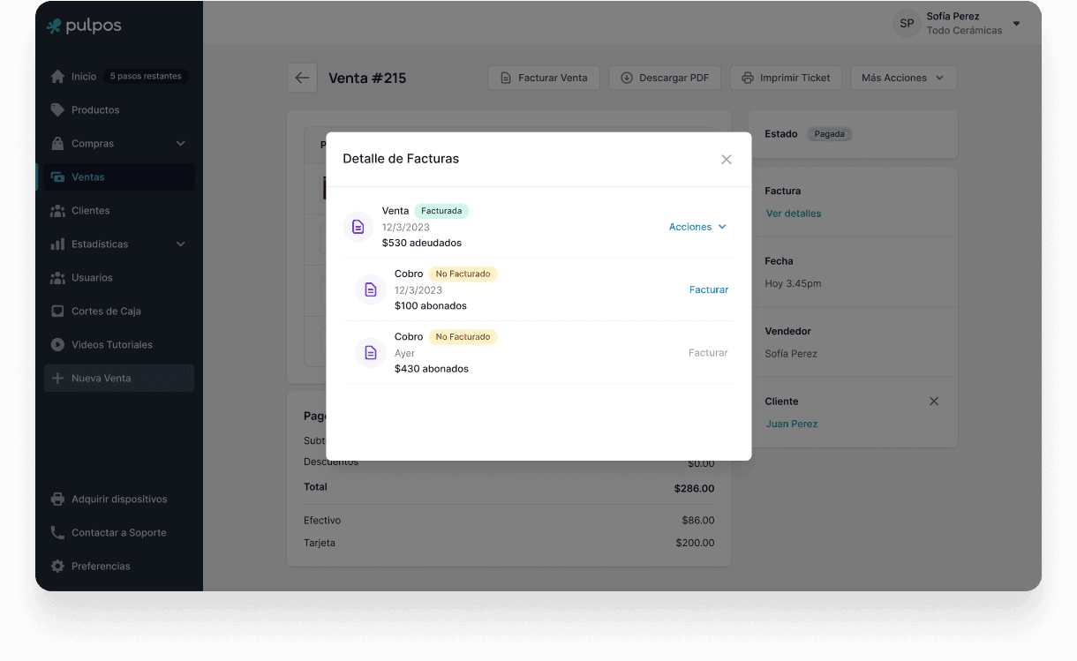Open Clientes from the sidebar

91,211
